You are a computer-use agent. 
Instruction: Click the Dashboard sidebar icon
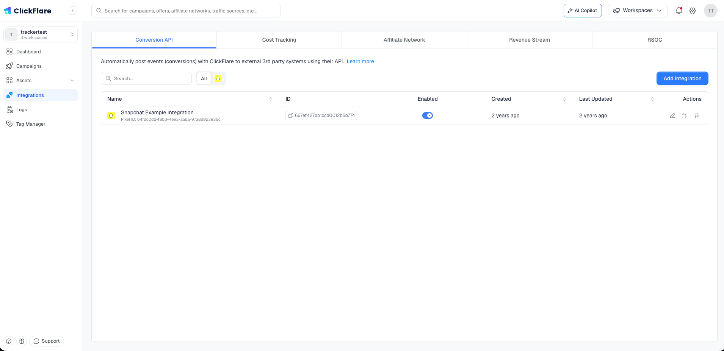[9, 51]
